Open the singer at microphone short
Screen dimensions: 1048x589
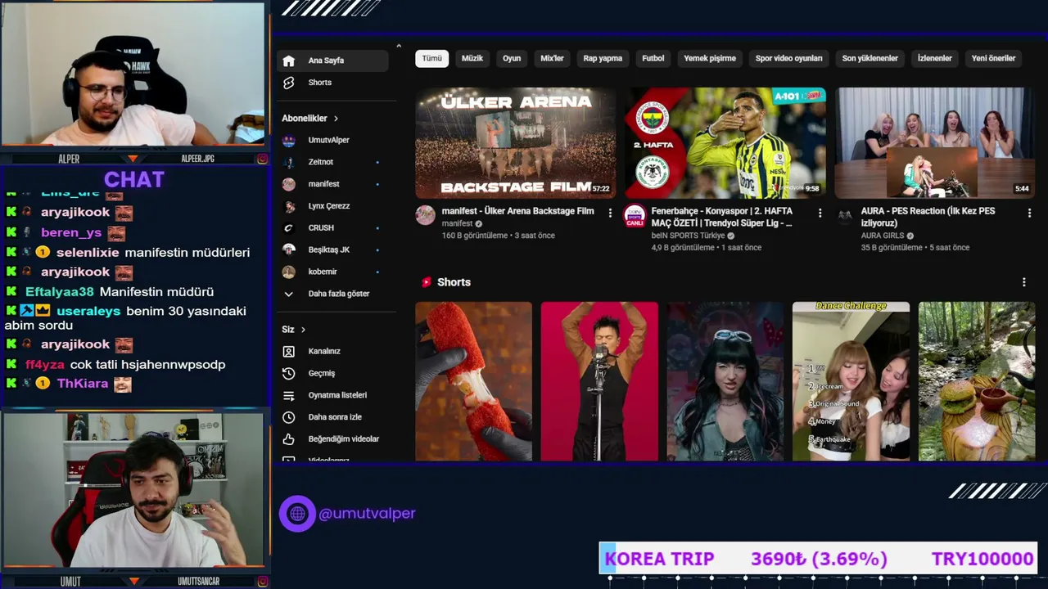[x=599, y=381]
